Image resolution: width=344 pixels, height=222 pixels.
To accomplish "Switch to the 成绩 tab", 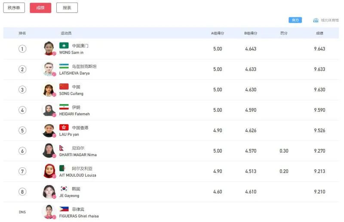I will click(x=40, y=8).
